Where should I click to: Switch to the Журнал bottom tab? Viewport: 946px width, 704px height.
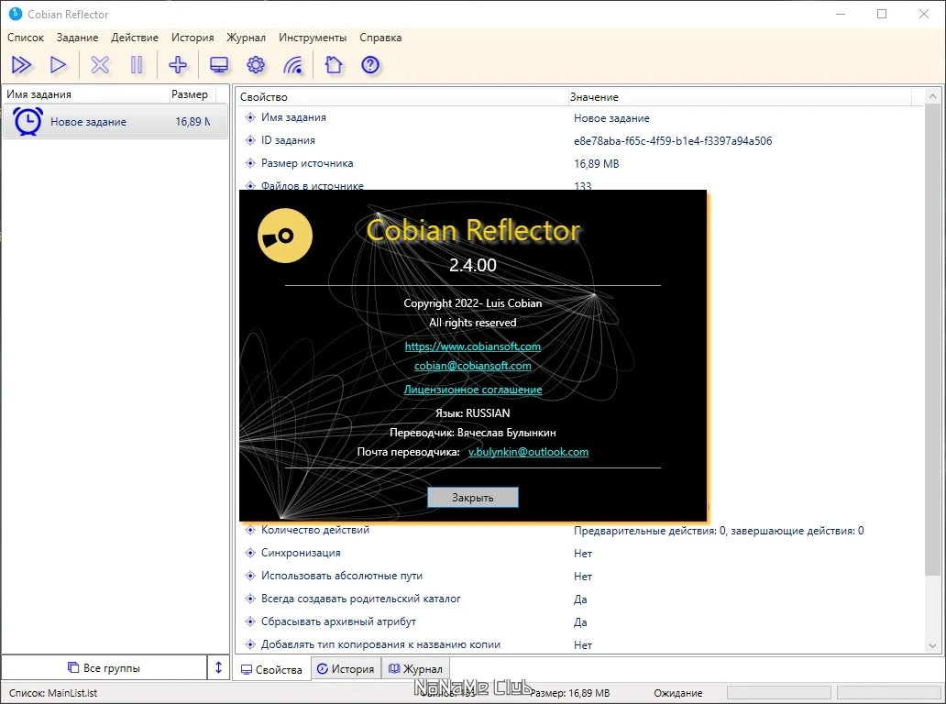pyautogui.click(x=415, y=668)
